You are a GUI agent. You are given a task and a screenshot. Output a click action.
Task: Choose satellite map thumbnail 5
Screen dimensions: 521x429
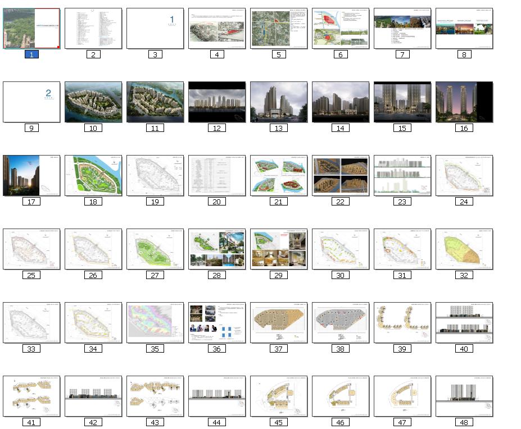click(x=279, y=29)
